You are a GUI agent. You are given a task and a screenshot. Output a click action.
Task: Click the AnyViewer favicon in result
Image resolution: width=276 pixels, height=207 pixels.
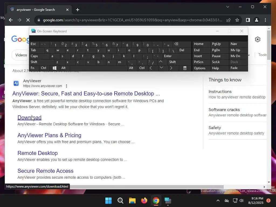click(x=16, y=83)
